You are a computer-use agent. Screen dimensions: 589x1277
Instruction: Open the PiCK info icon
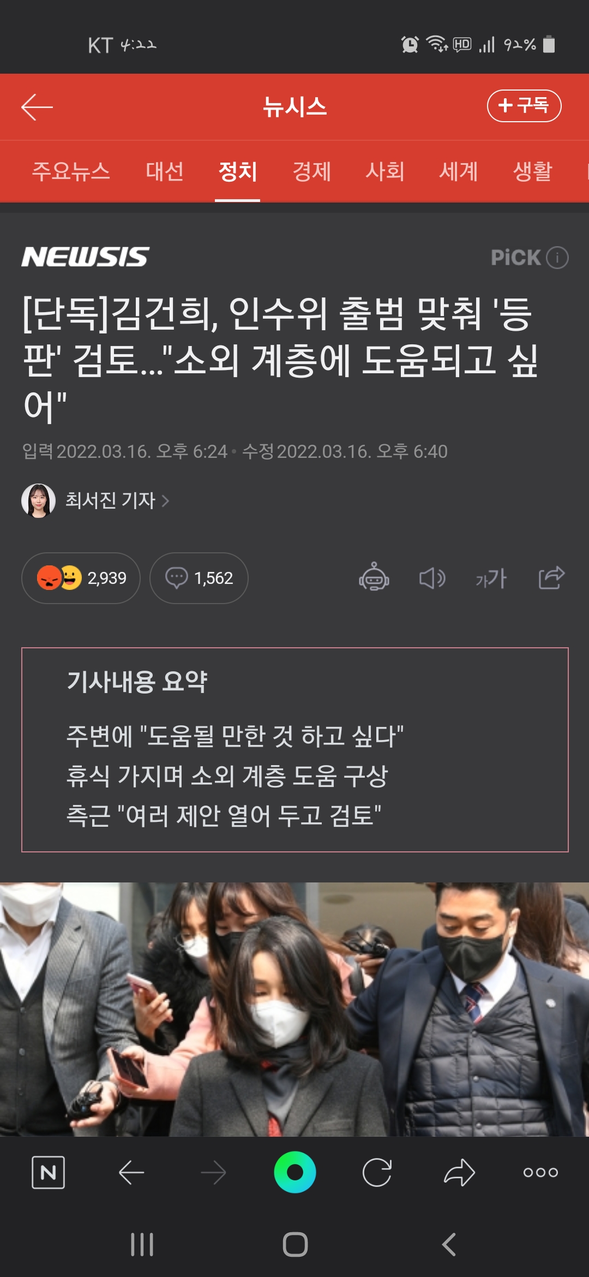point(557,258)
